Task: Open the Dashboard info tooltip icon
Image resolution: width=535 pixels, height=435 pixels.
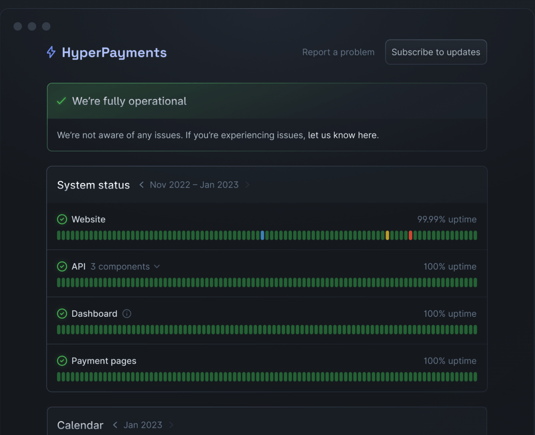Action: point(127,314)
